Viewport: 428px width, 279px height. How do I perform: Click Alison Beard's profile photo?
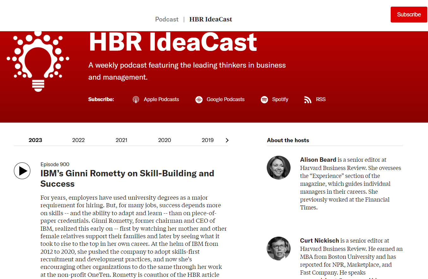[278, 167]
